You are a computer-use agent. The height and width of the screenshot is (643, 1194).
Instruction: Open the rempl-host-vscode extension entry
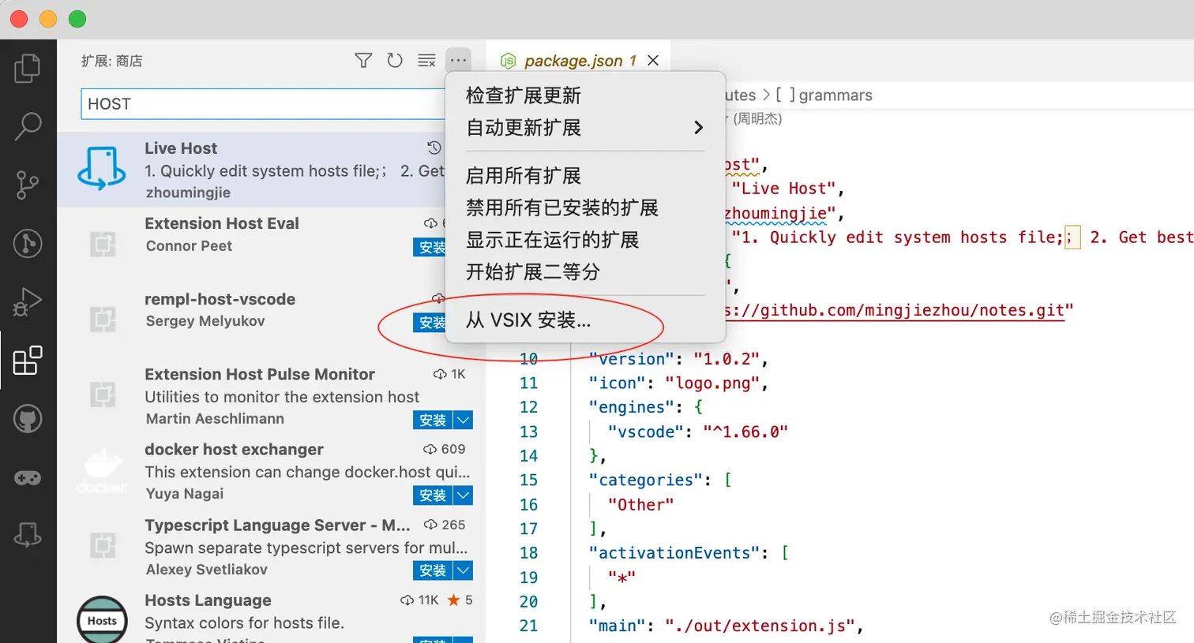(251, 320)
